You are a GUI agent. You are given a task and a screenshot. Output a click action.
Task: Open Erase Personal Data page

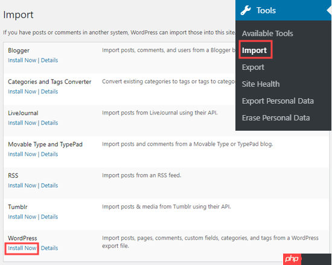pos(276,117)
